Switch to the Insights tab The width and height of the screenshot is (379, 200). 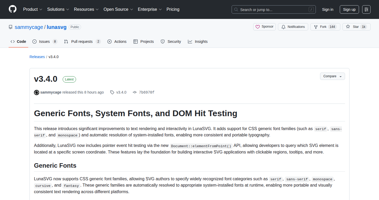198,42
